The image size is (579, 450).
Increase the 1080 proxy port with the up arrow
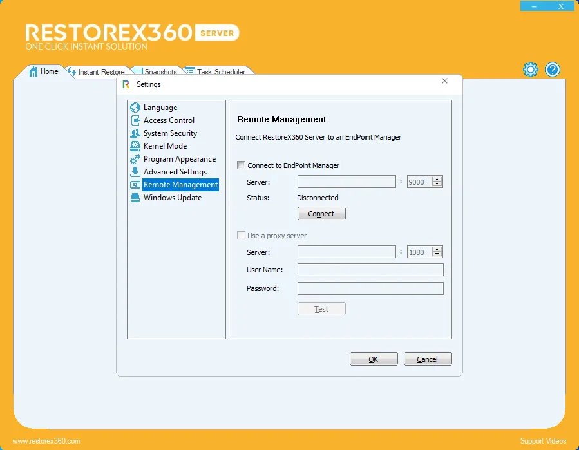(437, 249)
